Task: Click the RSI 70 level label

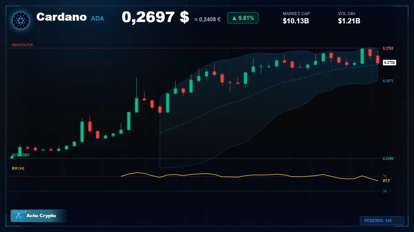Action: [385, 176]
